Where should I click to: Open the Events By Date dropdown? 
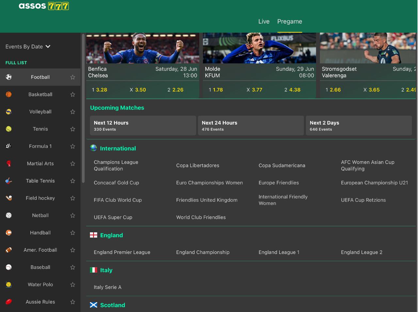click(28, 47)
